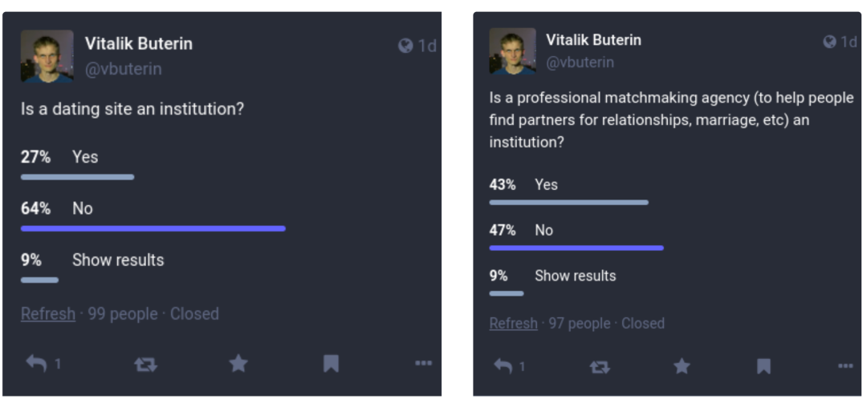The width and height of the screenshot is (867, 403).
Task: Bookmark the matchmaking agency poll post
Action: click(763, 366)
